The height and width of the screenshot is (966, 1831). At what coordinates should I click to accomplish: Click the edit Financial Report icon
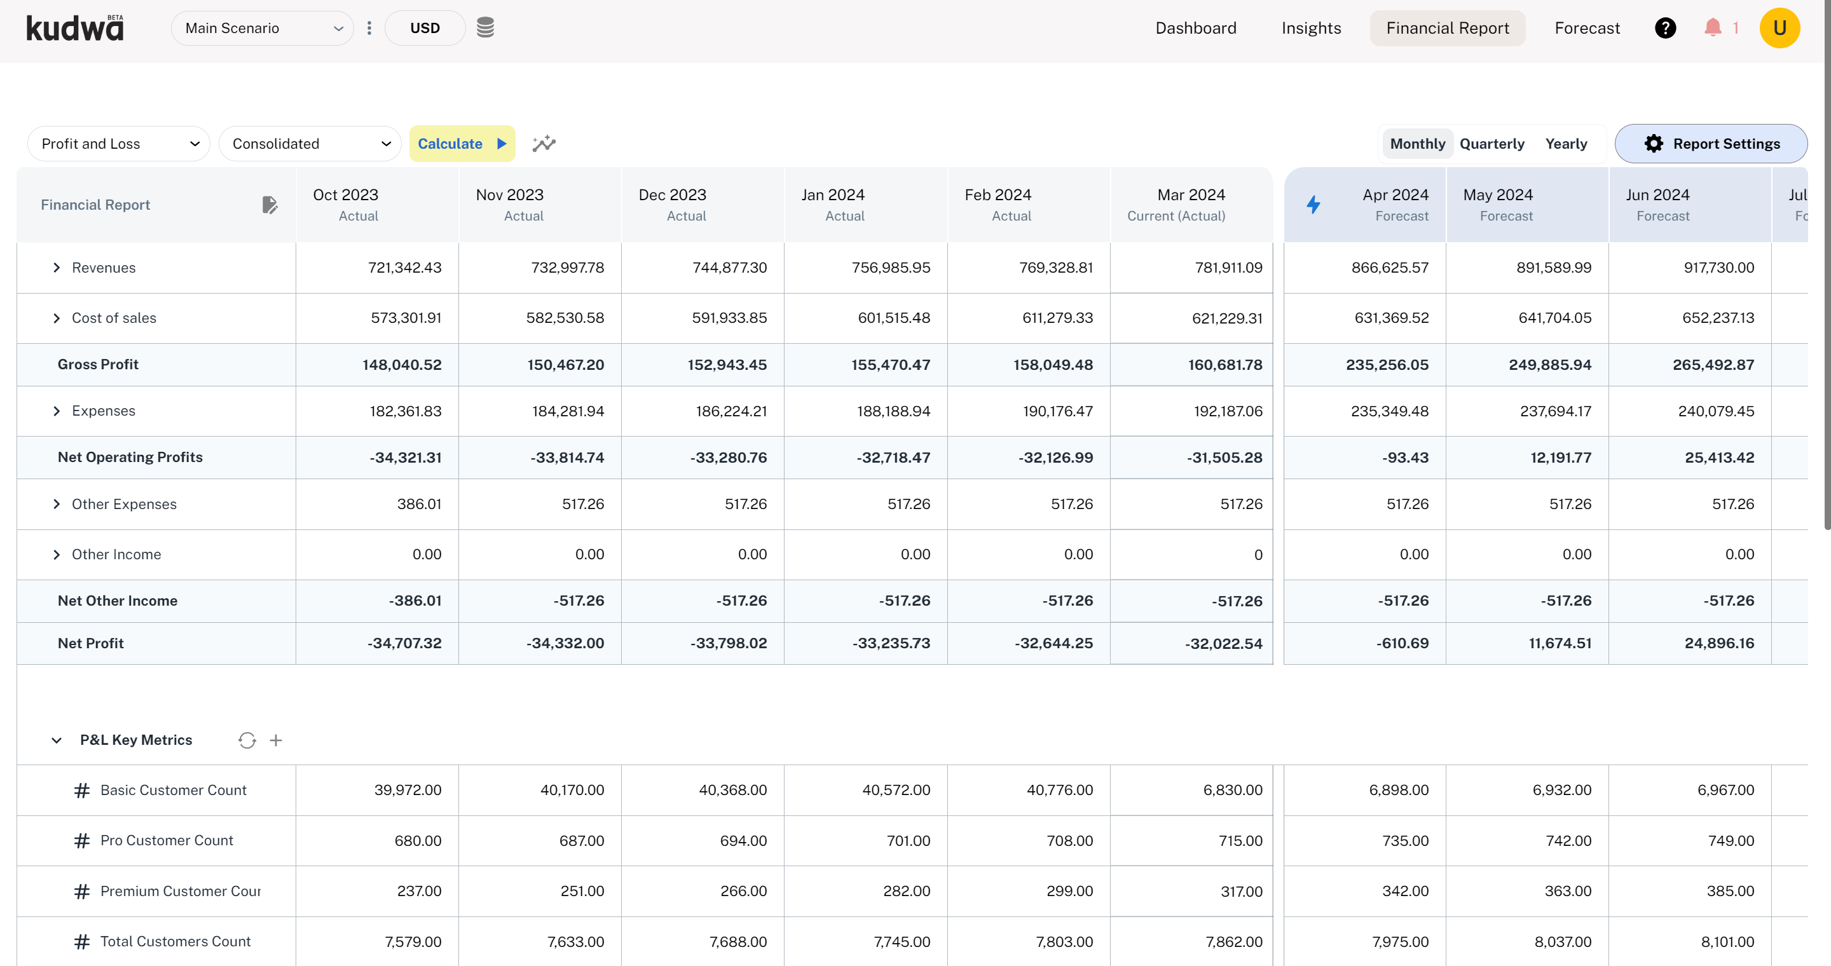point(270,205)
